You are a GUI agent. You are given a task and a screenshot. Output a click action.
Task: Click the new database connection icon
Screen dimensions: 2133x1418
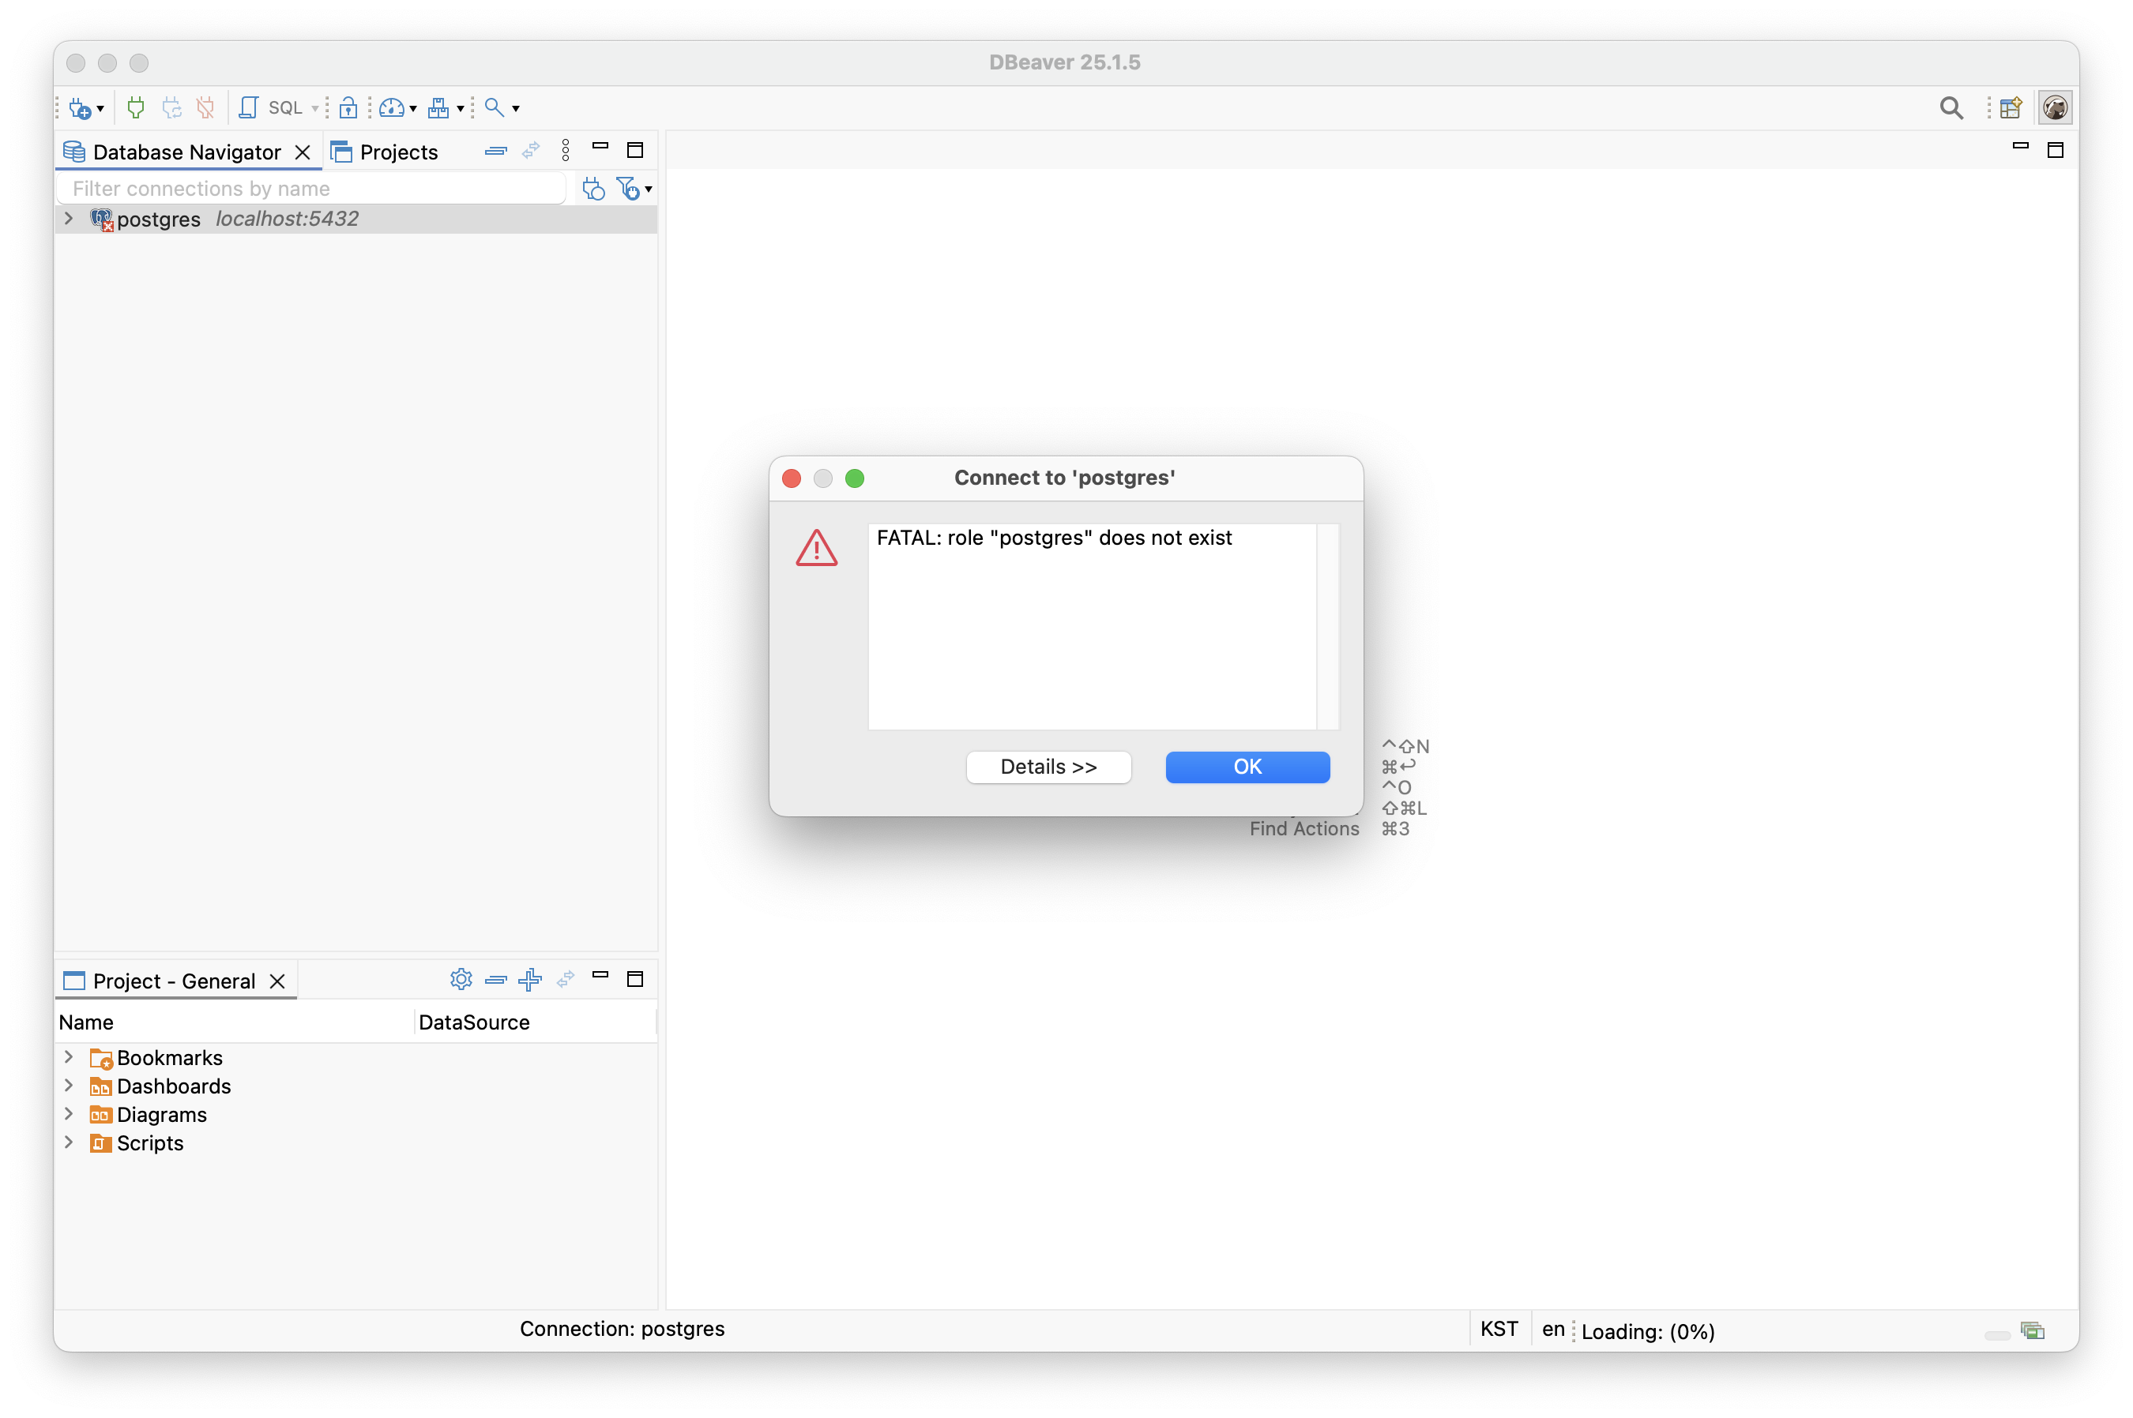point(80,107)
